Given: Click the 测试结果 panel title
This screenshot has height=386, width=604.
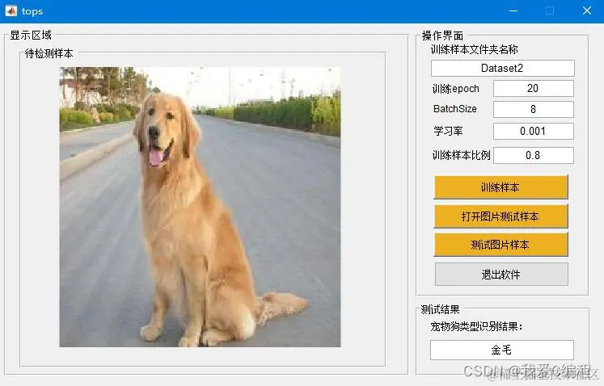Looking at the screenshot, I should click(x=440, y=309).
